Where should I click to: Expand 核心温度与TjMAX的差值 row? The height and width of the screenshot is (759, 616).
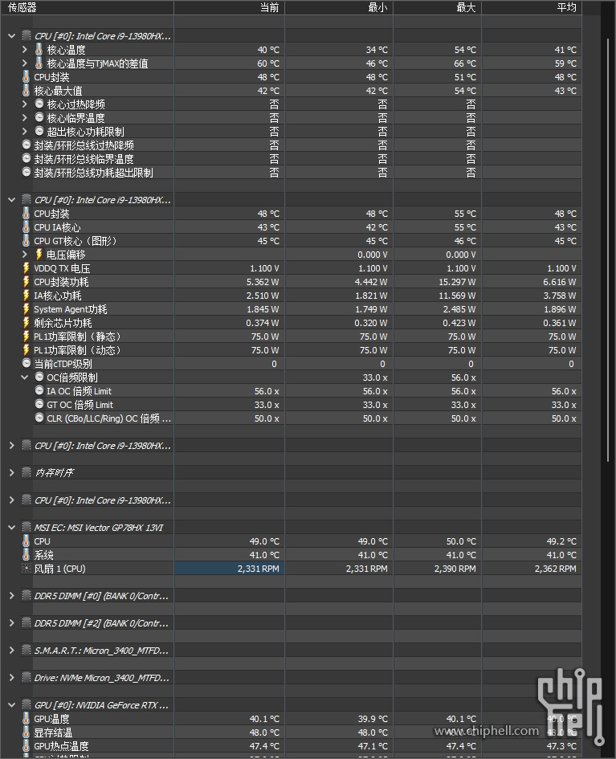[x=25, y=63]
